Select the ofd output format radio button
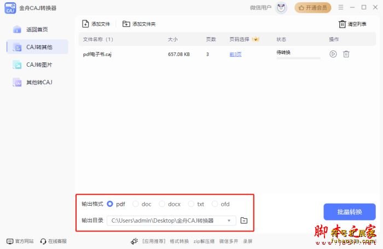Screen dimensions: 383x249 tap(214, 204)
